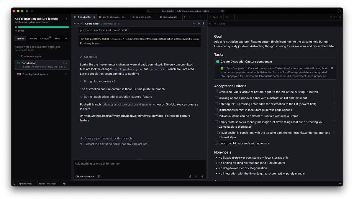Screen dimensions: 354x199
Task: Open the terminal icon in bottom bar
Action: pyautogui.click(x=14, y=183)
